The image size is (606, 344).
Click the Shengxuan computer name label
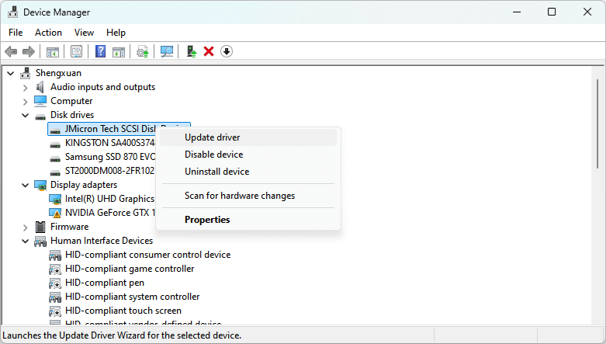pyautogui.click(x=58, y=73)
